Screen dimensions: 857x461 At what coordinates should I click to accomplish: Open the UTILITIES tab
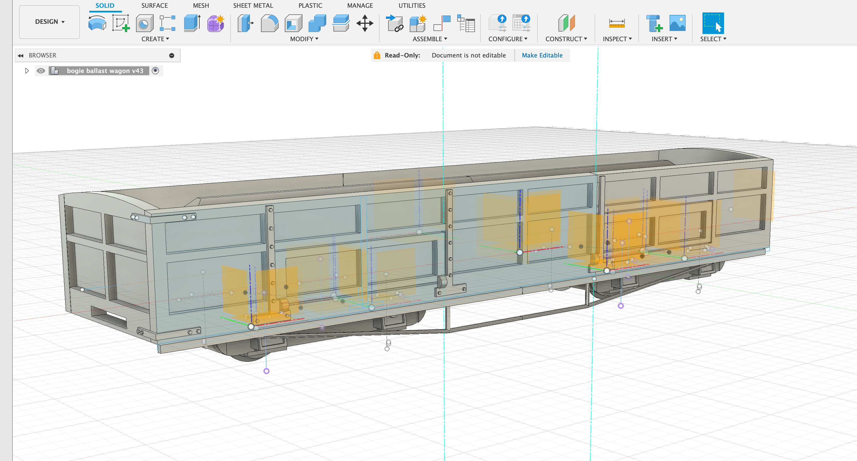[x=412, y=5]
